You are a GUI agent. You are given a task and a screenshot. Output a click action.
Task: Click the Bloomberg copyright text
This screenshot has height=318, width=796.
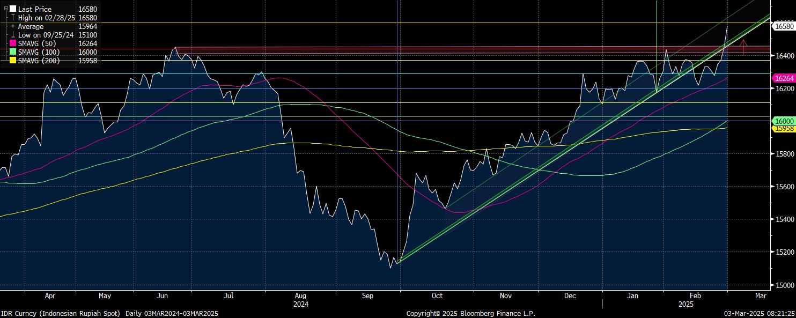point(477,313)
